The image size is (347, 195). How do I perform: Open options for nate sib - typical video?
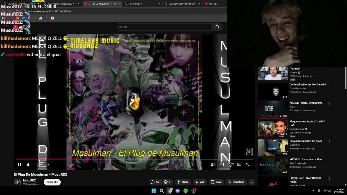tap(329, 103)
